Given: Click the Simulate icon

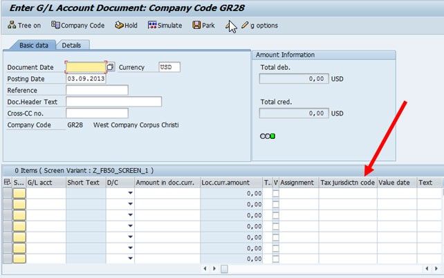Looking at the screenshot, I should [152, 25].
